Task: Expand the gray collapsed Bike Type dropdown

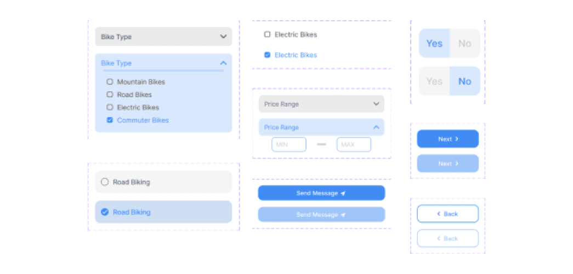Action: 223,37
